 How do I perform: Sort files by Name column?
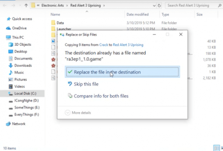click(x=55, y=14)
